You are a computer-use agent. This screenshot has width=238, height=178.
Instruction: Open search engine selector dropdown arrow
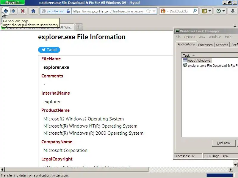point(167,11)
